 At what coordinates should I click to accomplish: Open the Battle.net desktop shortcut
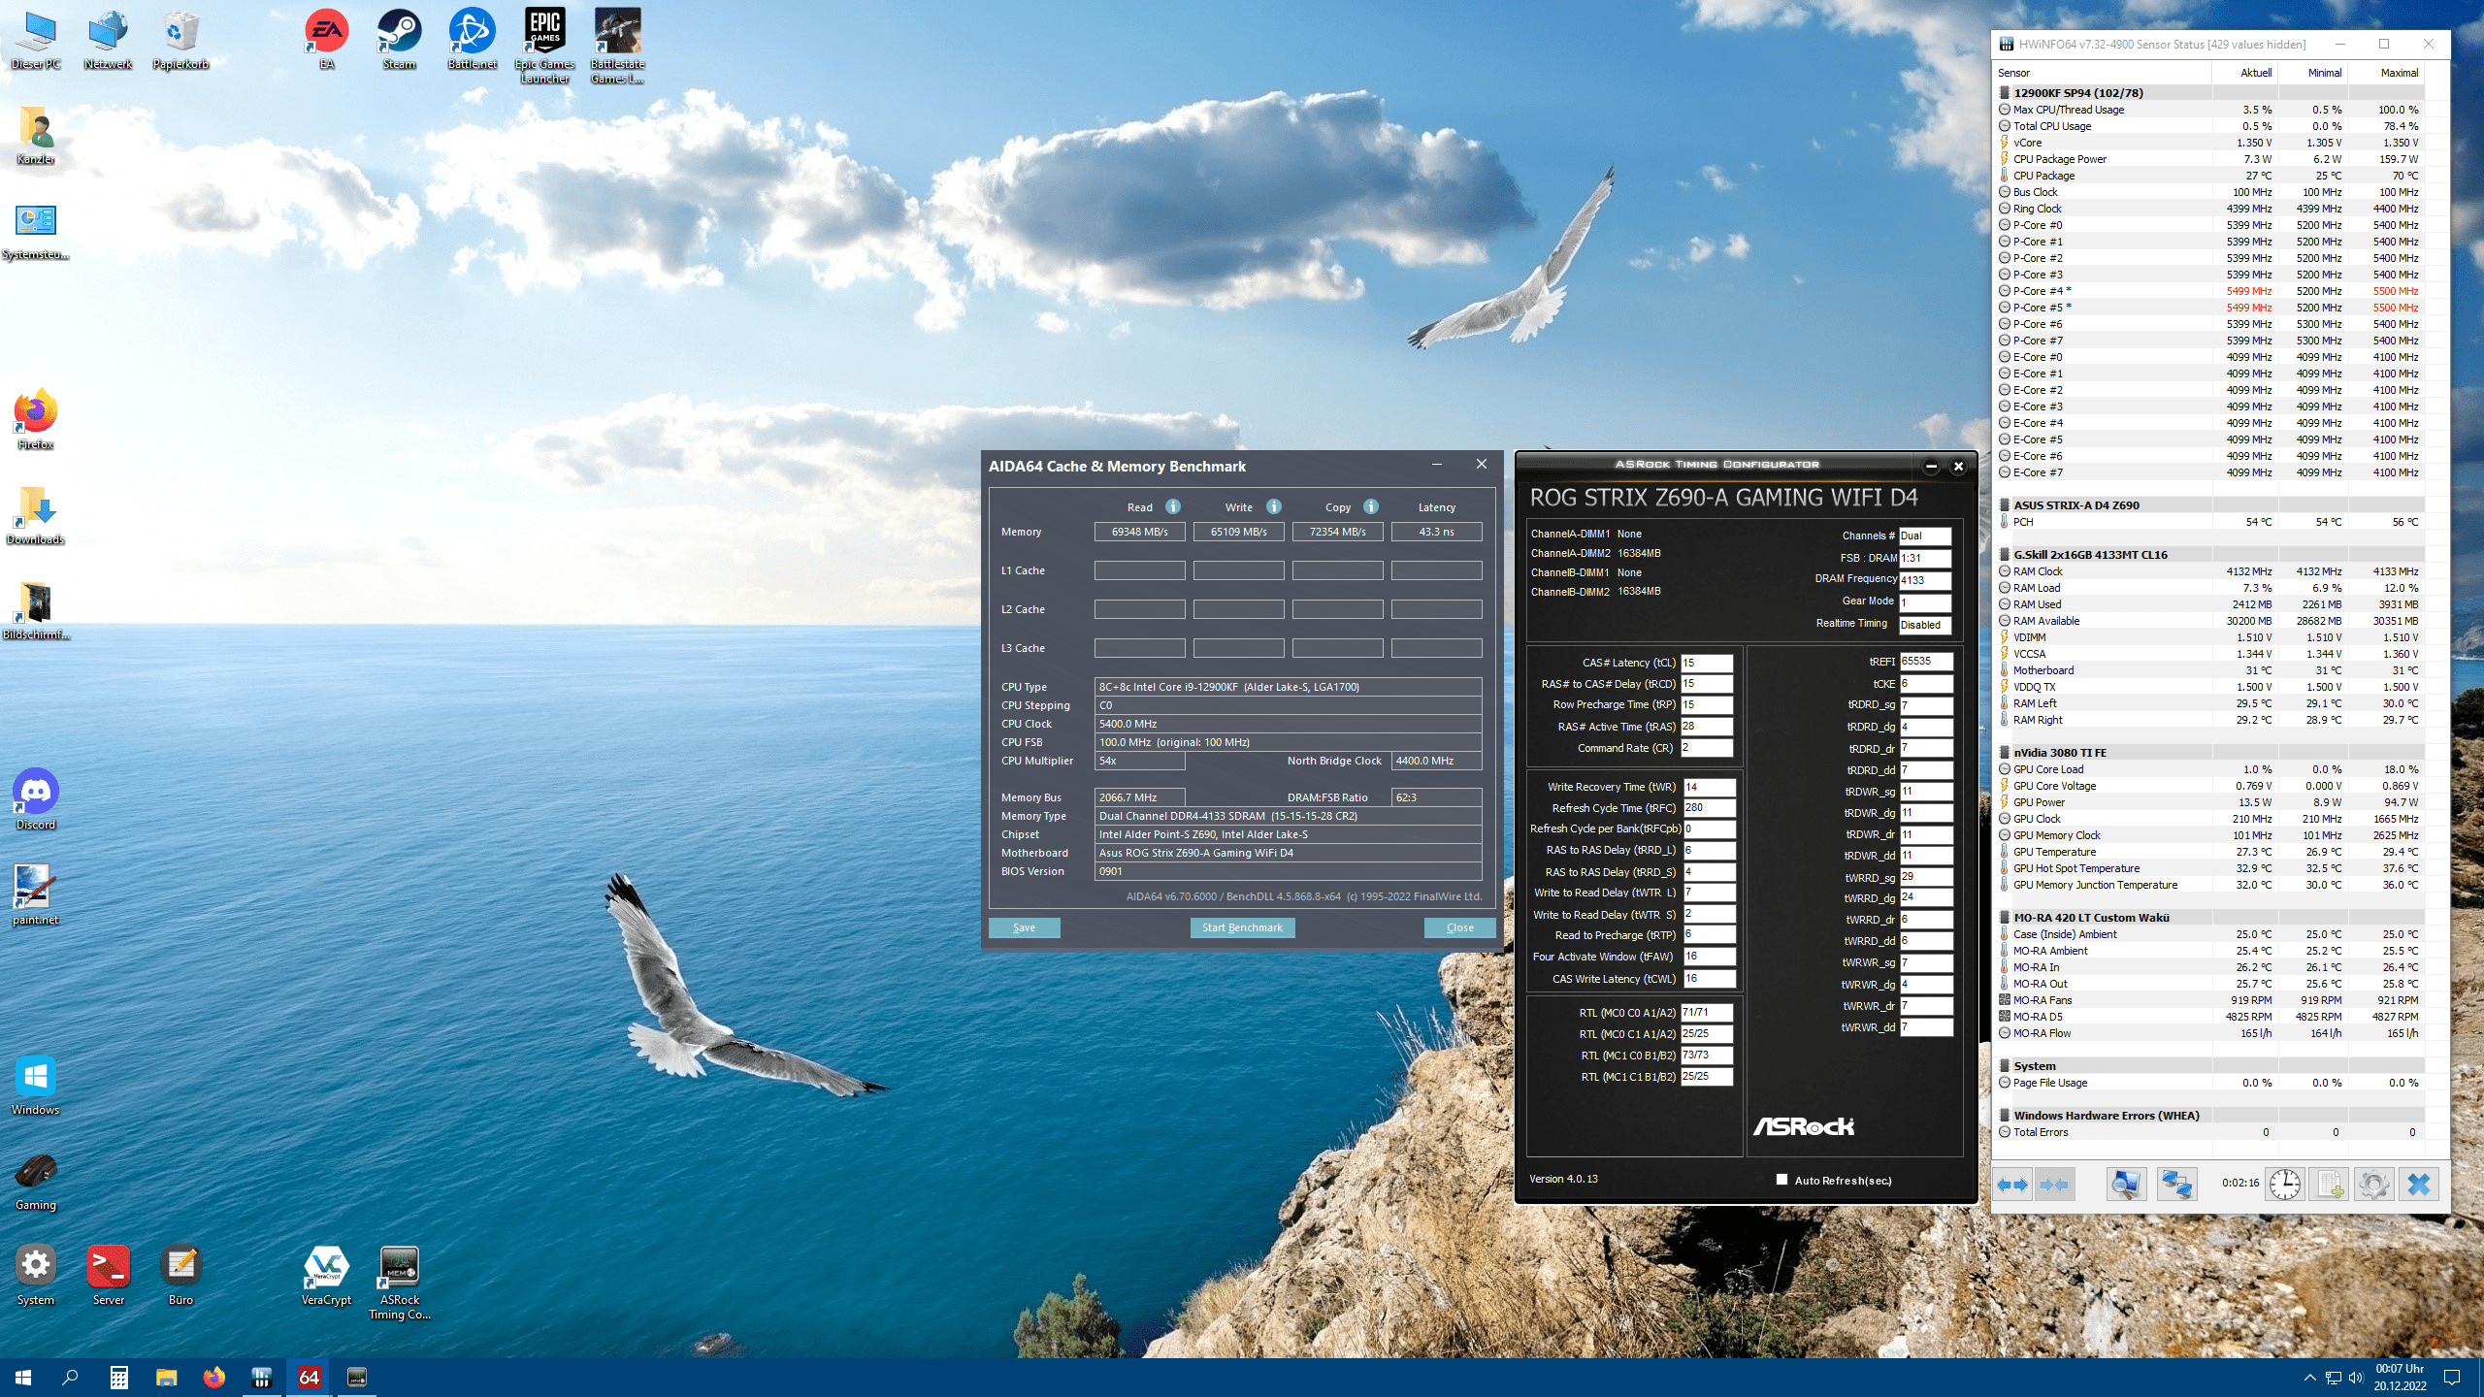pos(473,40)
